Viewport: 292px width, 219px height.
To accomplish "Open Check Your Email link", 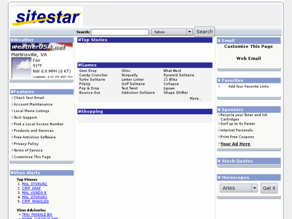I will pos(29,98).
